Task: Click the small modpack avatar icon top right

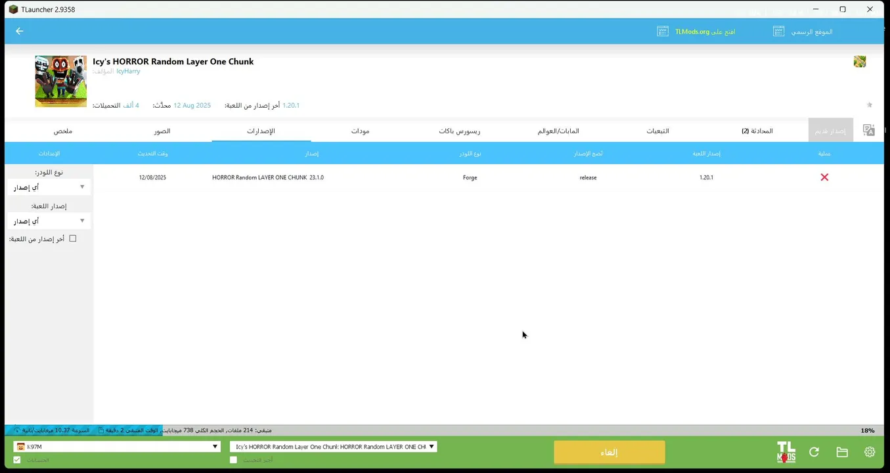Action: pyautogui.click(x=860, y=62)
